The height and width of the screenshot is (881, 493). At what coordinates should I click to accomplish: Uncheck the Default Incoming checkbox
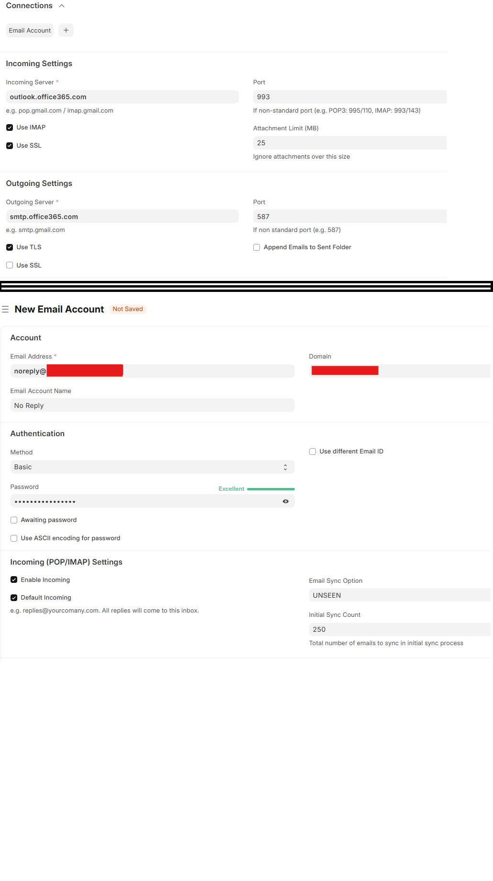coord(14,598)
